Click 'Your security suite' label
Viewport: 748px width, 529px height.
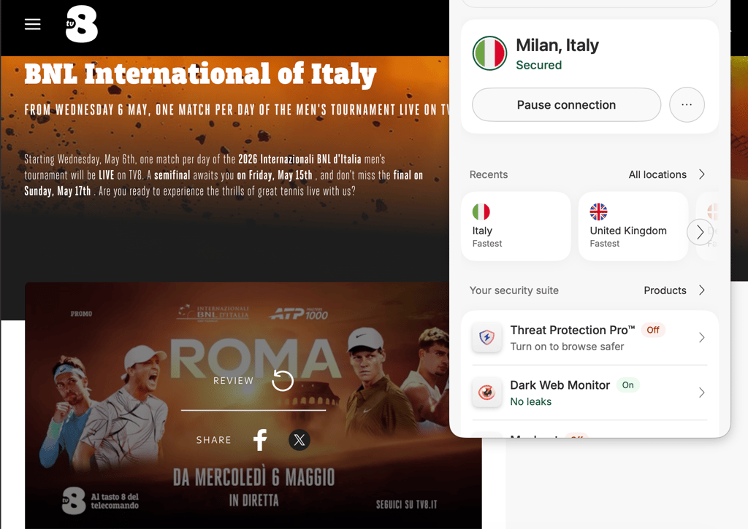coord(514,290)
